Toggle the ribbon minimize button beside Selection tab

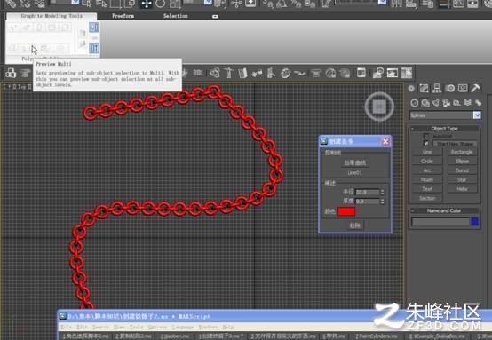click(215, 16)
